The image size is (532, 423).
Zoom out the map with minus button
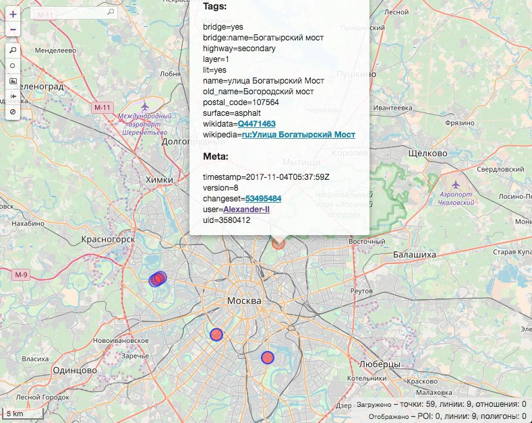click(13, 30)
